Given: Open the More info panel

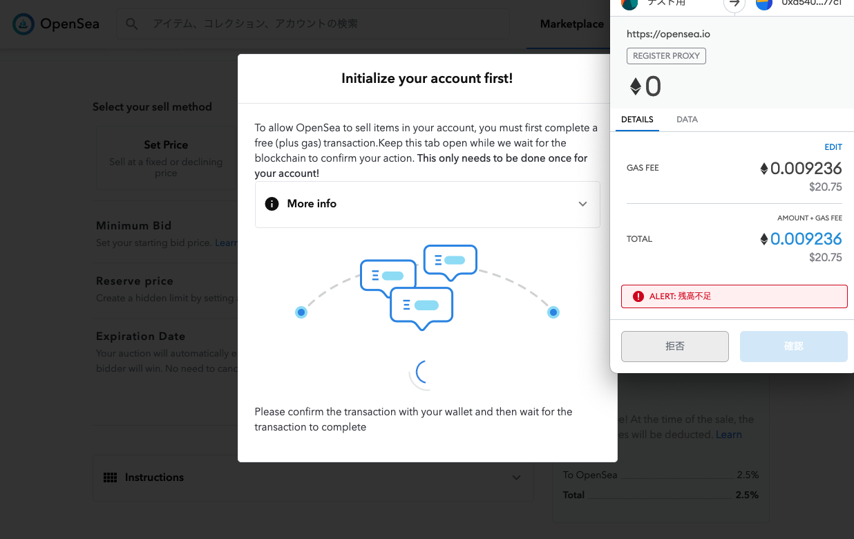Looking at the screenshot, I should (427, 204).
